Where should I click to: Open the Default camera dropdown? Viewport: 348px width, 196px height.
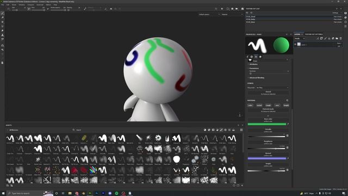(x=209, y=15)
